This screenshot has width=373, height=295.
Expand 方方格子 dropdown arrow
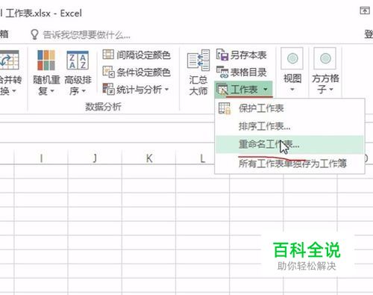(x=331, y=90)
